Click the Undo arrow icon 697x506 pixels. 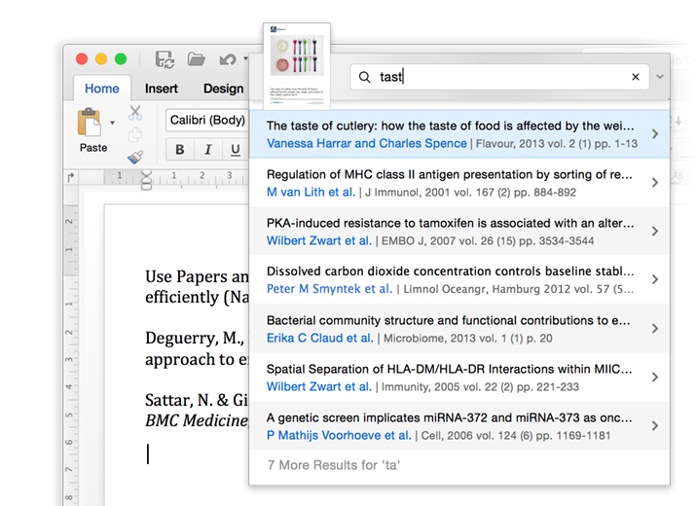coord(228,59)
